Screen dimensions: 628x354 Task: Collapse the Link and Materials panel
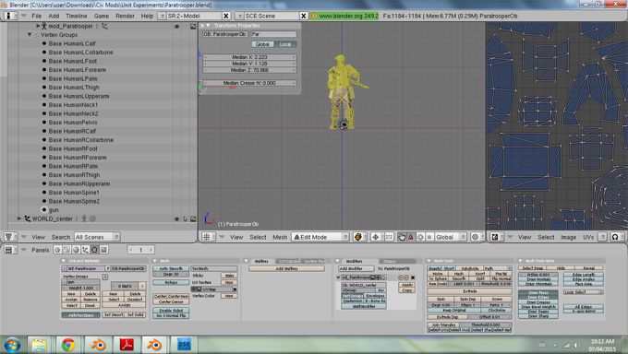tap(64, 261)
